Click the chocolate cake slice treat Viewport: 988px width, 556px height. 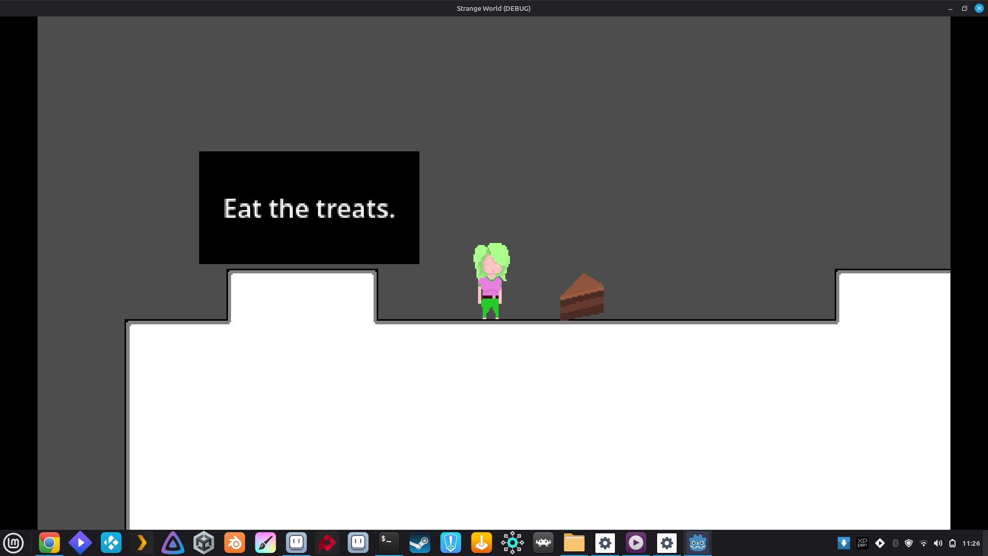coord(582,298)
